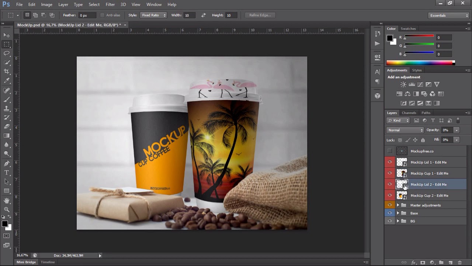Open the Style Fixed Ratio dropdown
This screenshot has width=472, height=266.
[153, 15]
